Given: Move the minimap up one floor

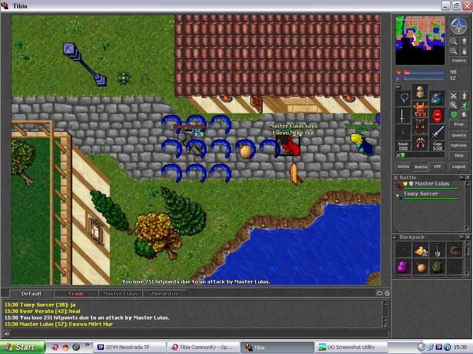Looking at the screenshot, I should coord(464,41).
